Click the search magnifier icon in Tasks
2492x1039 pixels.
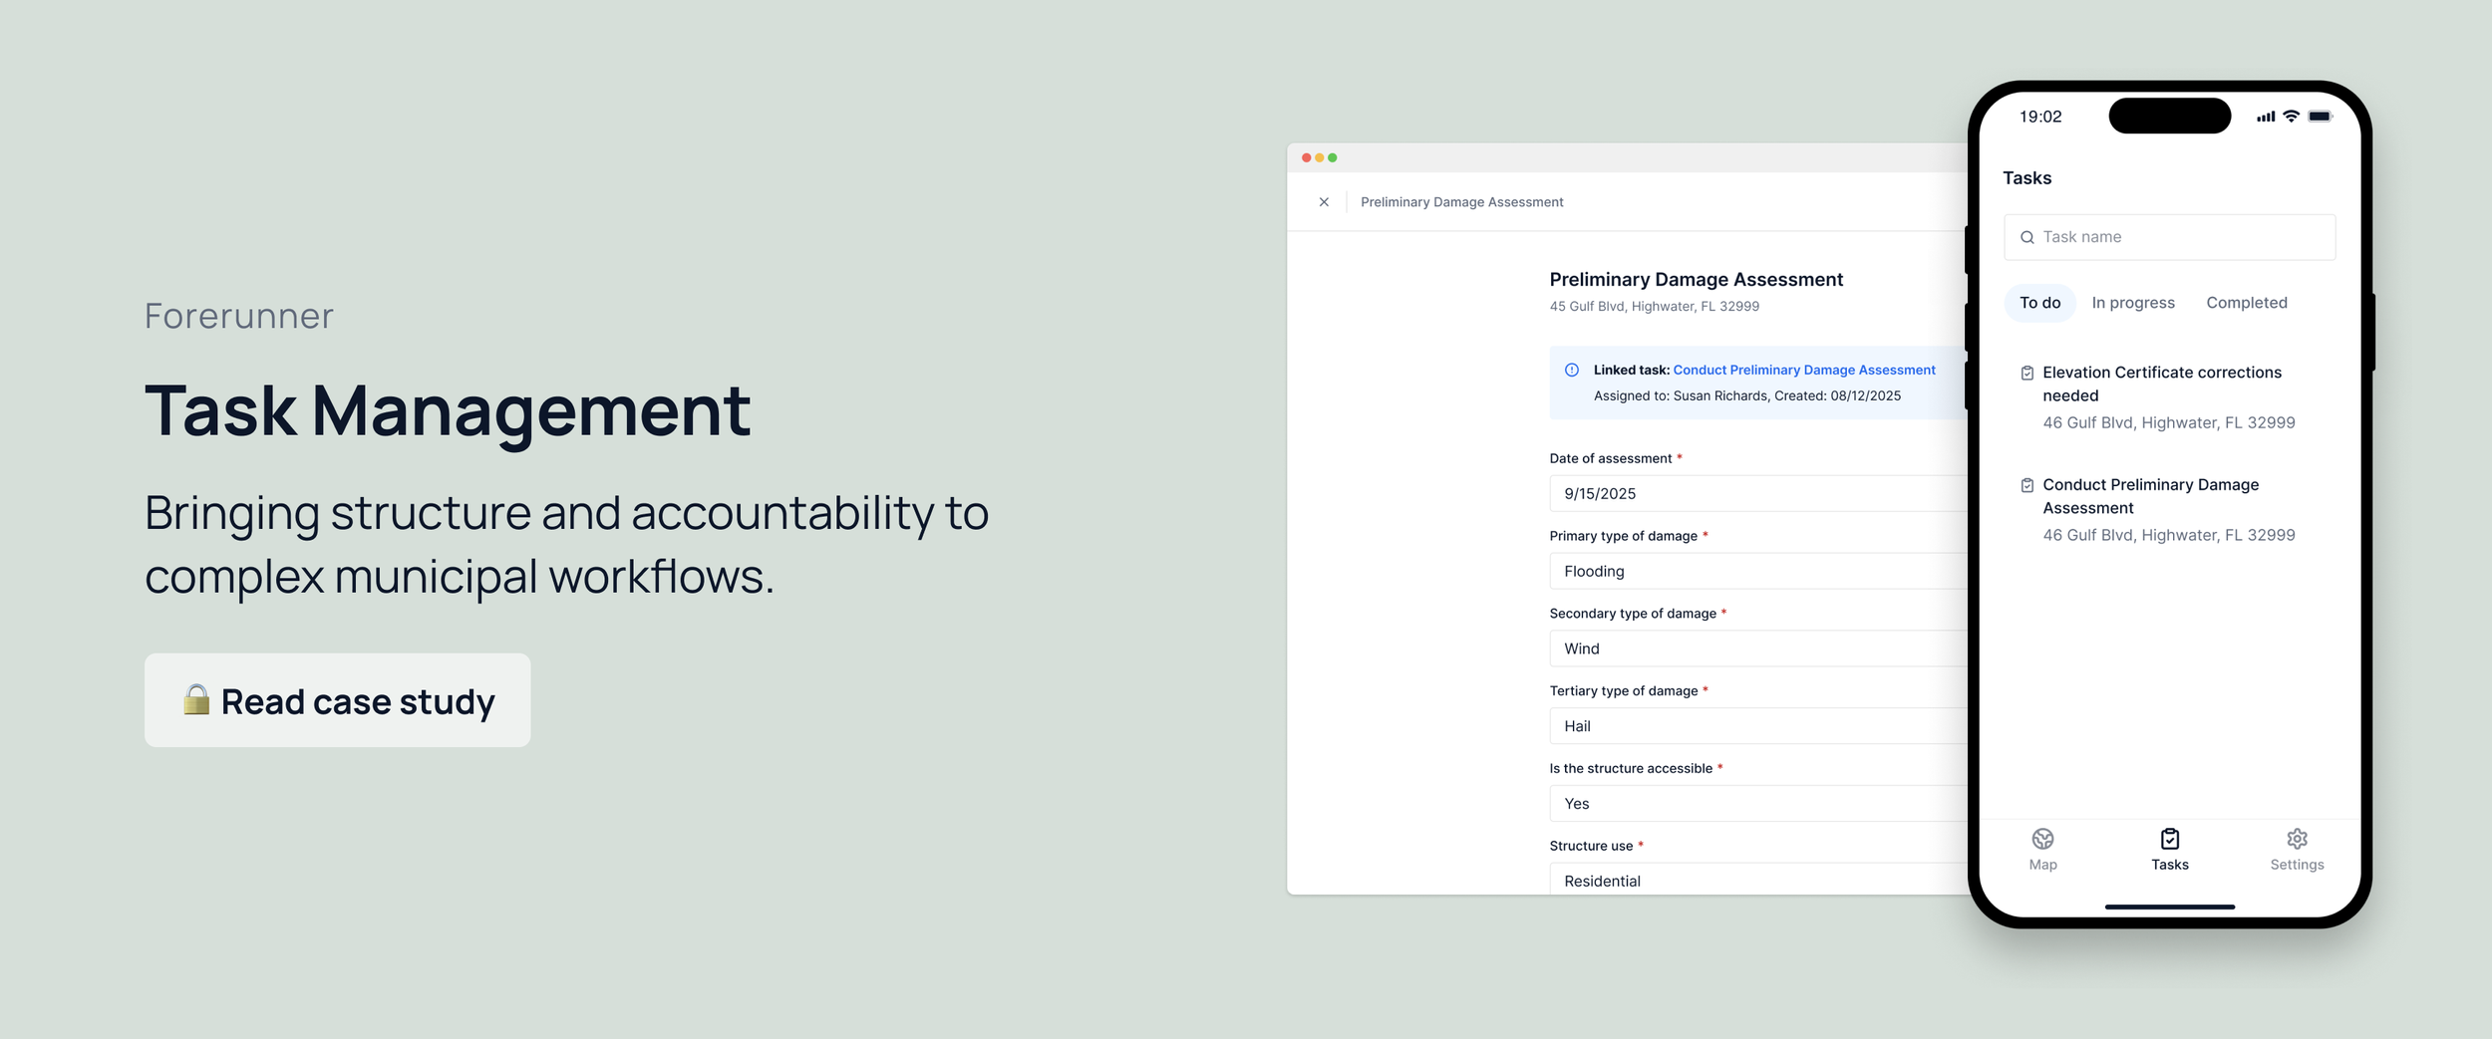pyautogui.click(x=2026, y=237)
